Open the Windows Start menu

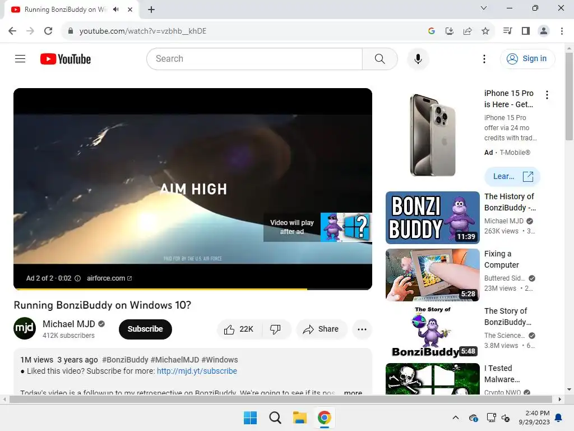[251, 418]
